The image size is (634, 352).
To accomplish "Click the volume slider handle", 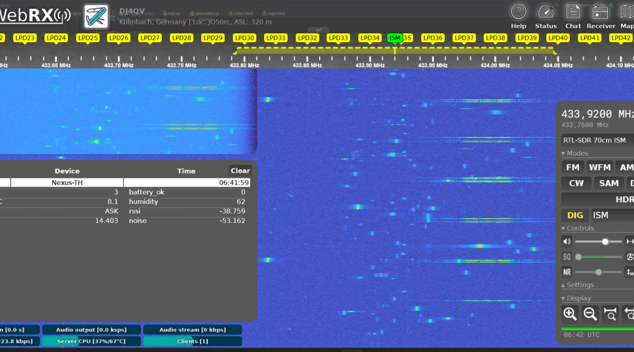I will pos(605,241).
